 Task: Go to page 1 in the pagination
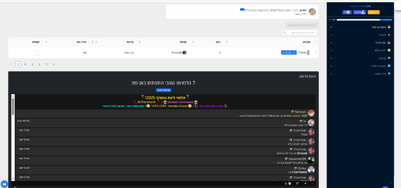[46, 64]
